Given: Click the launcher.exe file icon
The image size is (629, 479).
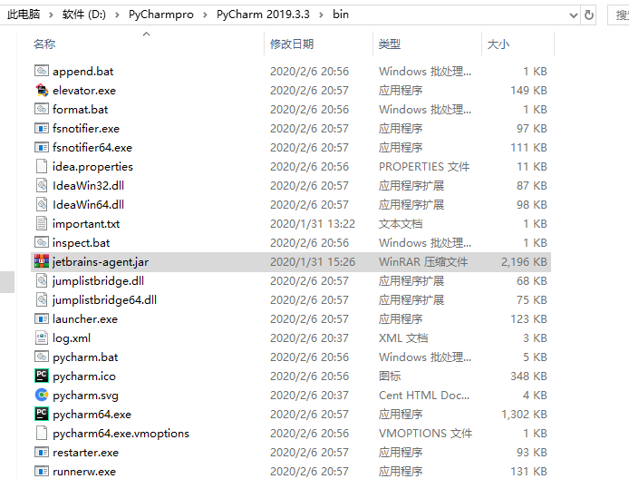Looking at the screenshot, I should 42,318.
